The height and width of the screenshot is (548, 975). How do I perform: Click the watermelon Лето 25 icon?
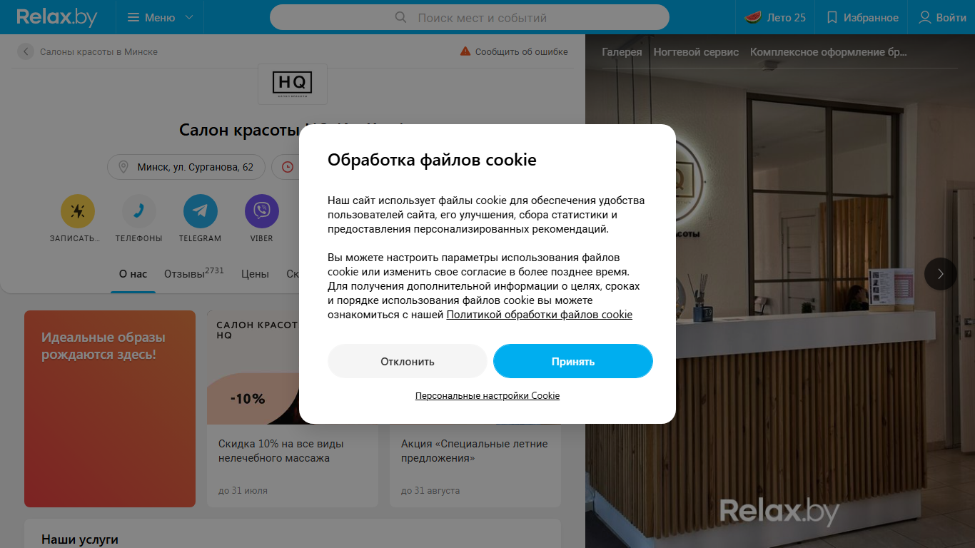[752, 17]
